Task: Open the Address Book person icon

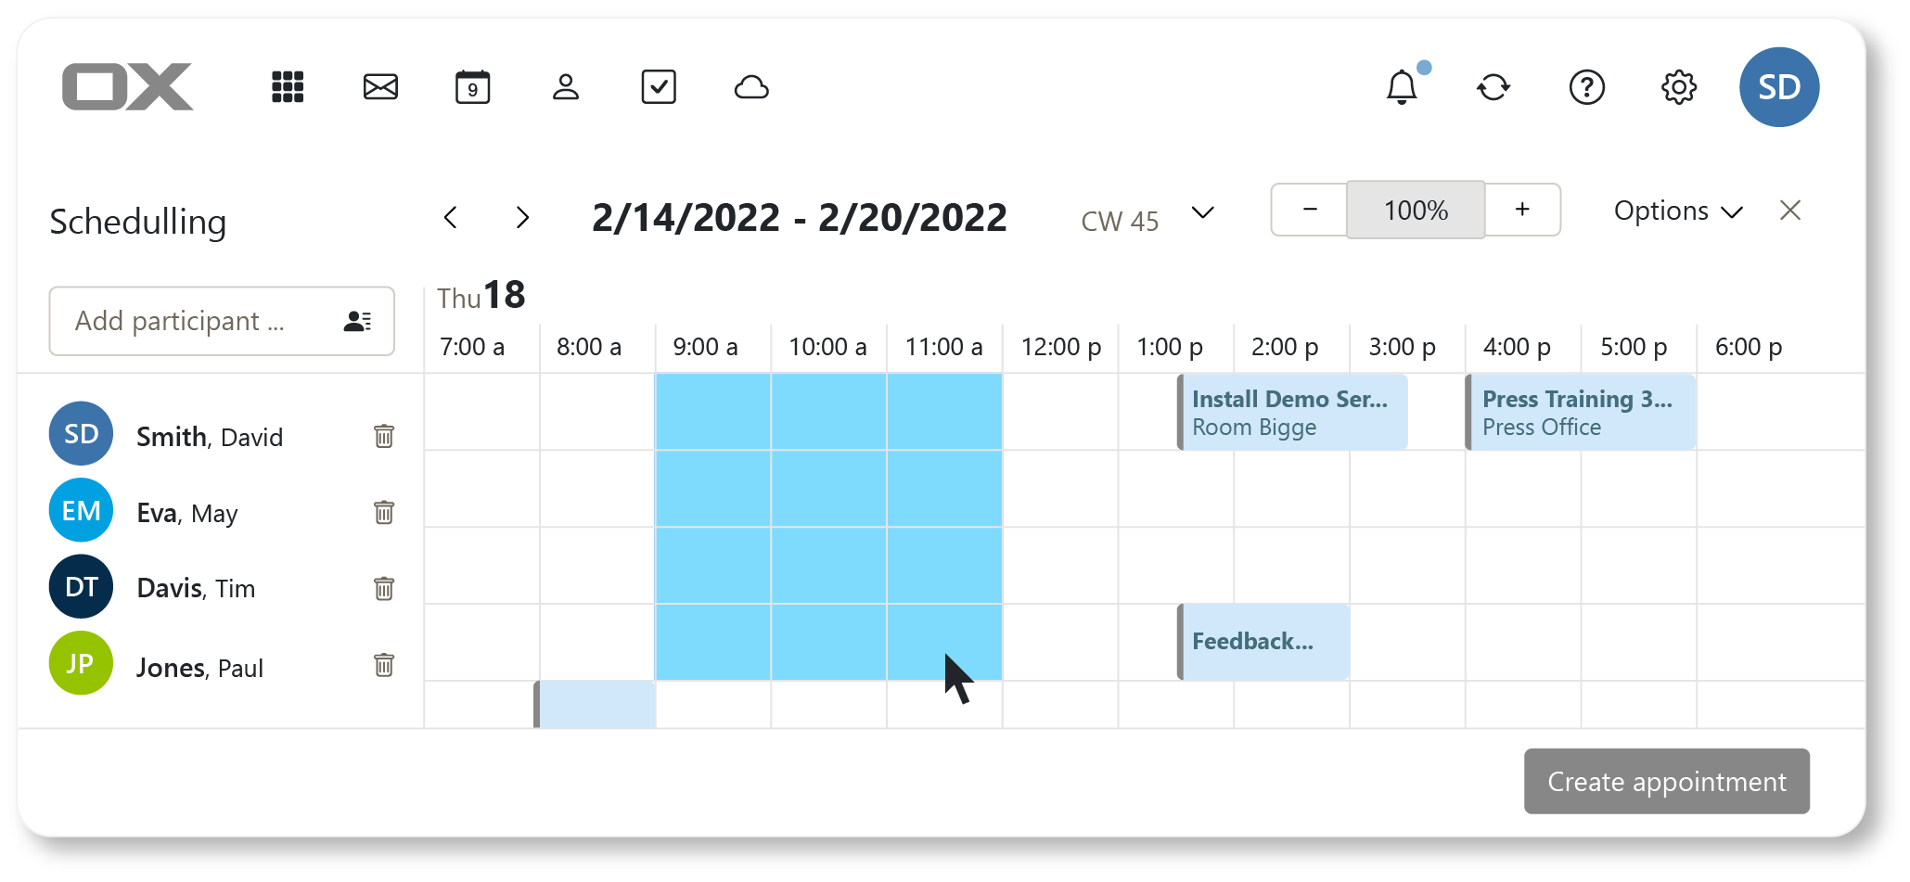Action: [566, 87]
